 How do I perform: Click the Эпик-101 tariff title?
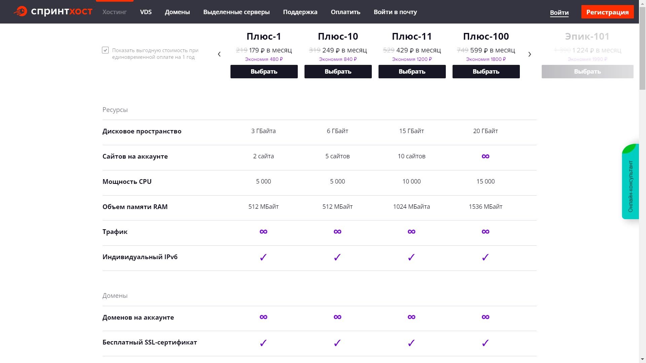587,36
